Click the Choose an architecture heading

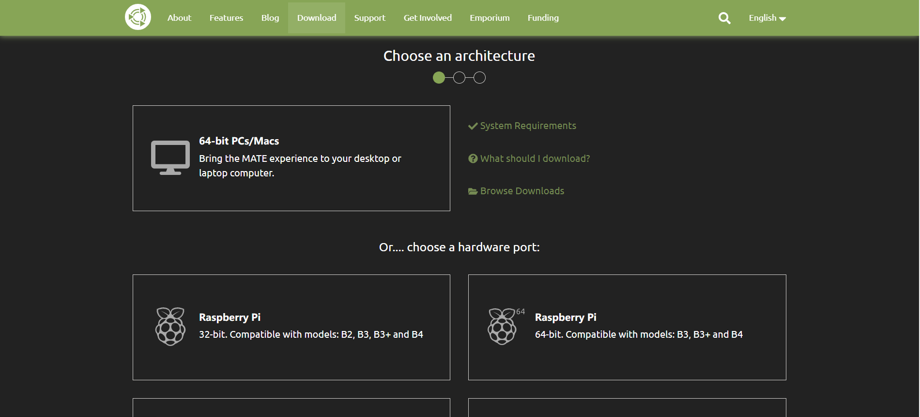click(x=459, y=56)
